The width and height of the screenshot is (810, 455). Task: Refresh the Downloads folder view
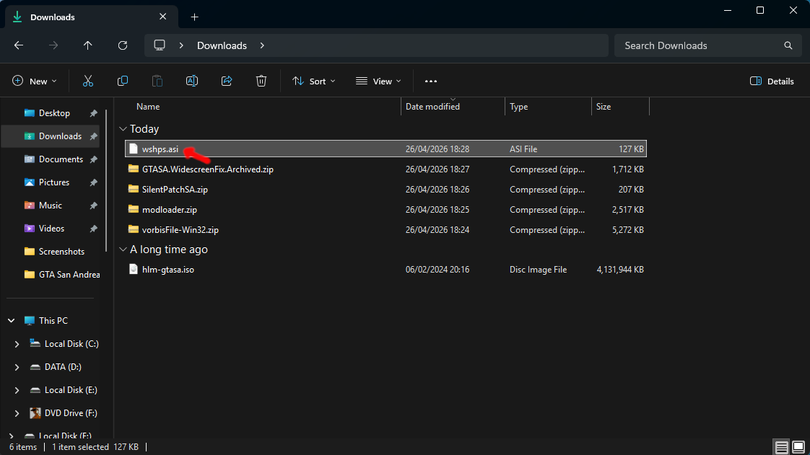123,45
